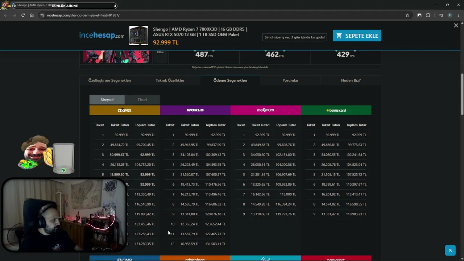Click the 'Değerler ortalama FPS'i gösterir' note

pyautogui.click(x=230, y=67)
